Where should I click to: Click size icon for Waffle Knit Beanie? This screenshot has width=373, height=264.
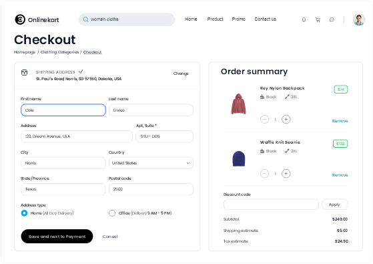click(x=287, y=151)
